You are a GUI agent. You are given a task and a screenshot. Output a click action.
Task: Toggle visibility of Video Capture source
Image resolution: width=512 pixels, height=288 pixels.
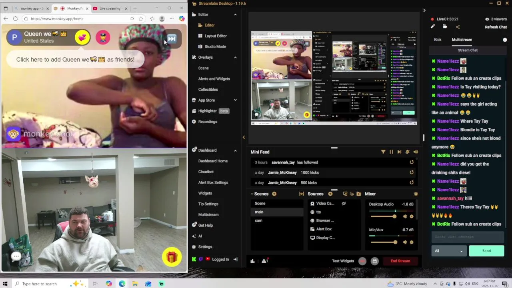344,204
